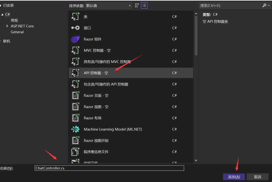Click the 搜索(Ctrl+E) search box
Viewport: 272px width, 182px height.
coord(230,6)
